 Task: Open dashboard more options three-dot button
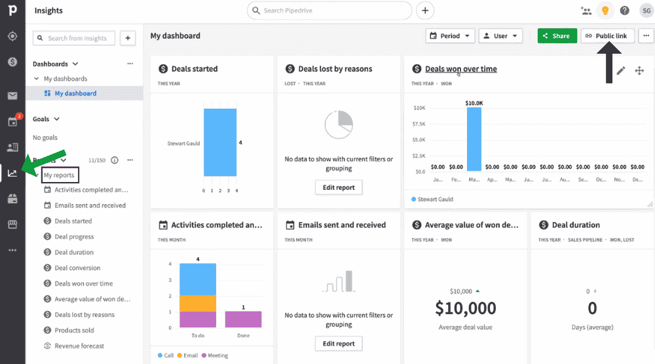click(x=646, y=36)
